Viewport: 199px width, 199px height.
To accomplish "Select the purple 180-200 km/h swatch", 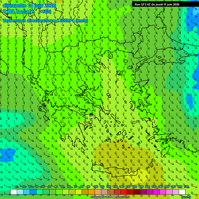I will (x=143, y=192).
